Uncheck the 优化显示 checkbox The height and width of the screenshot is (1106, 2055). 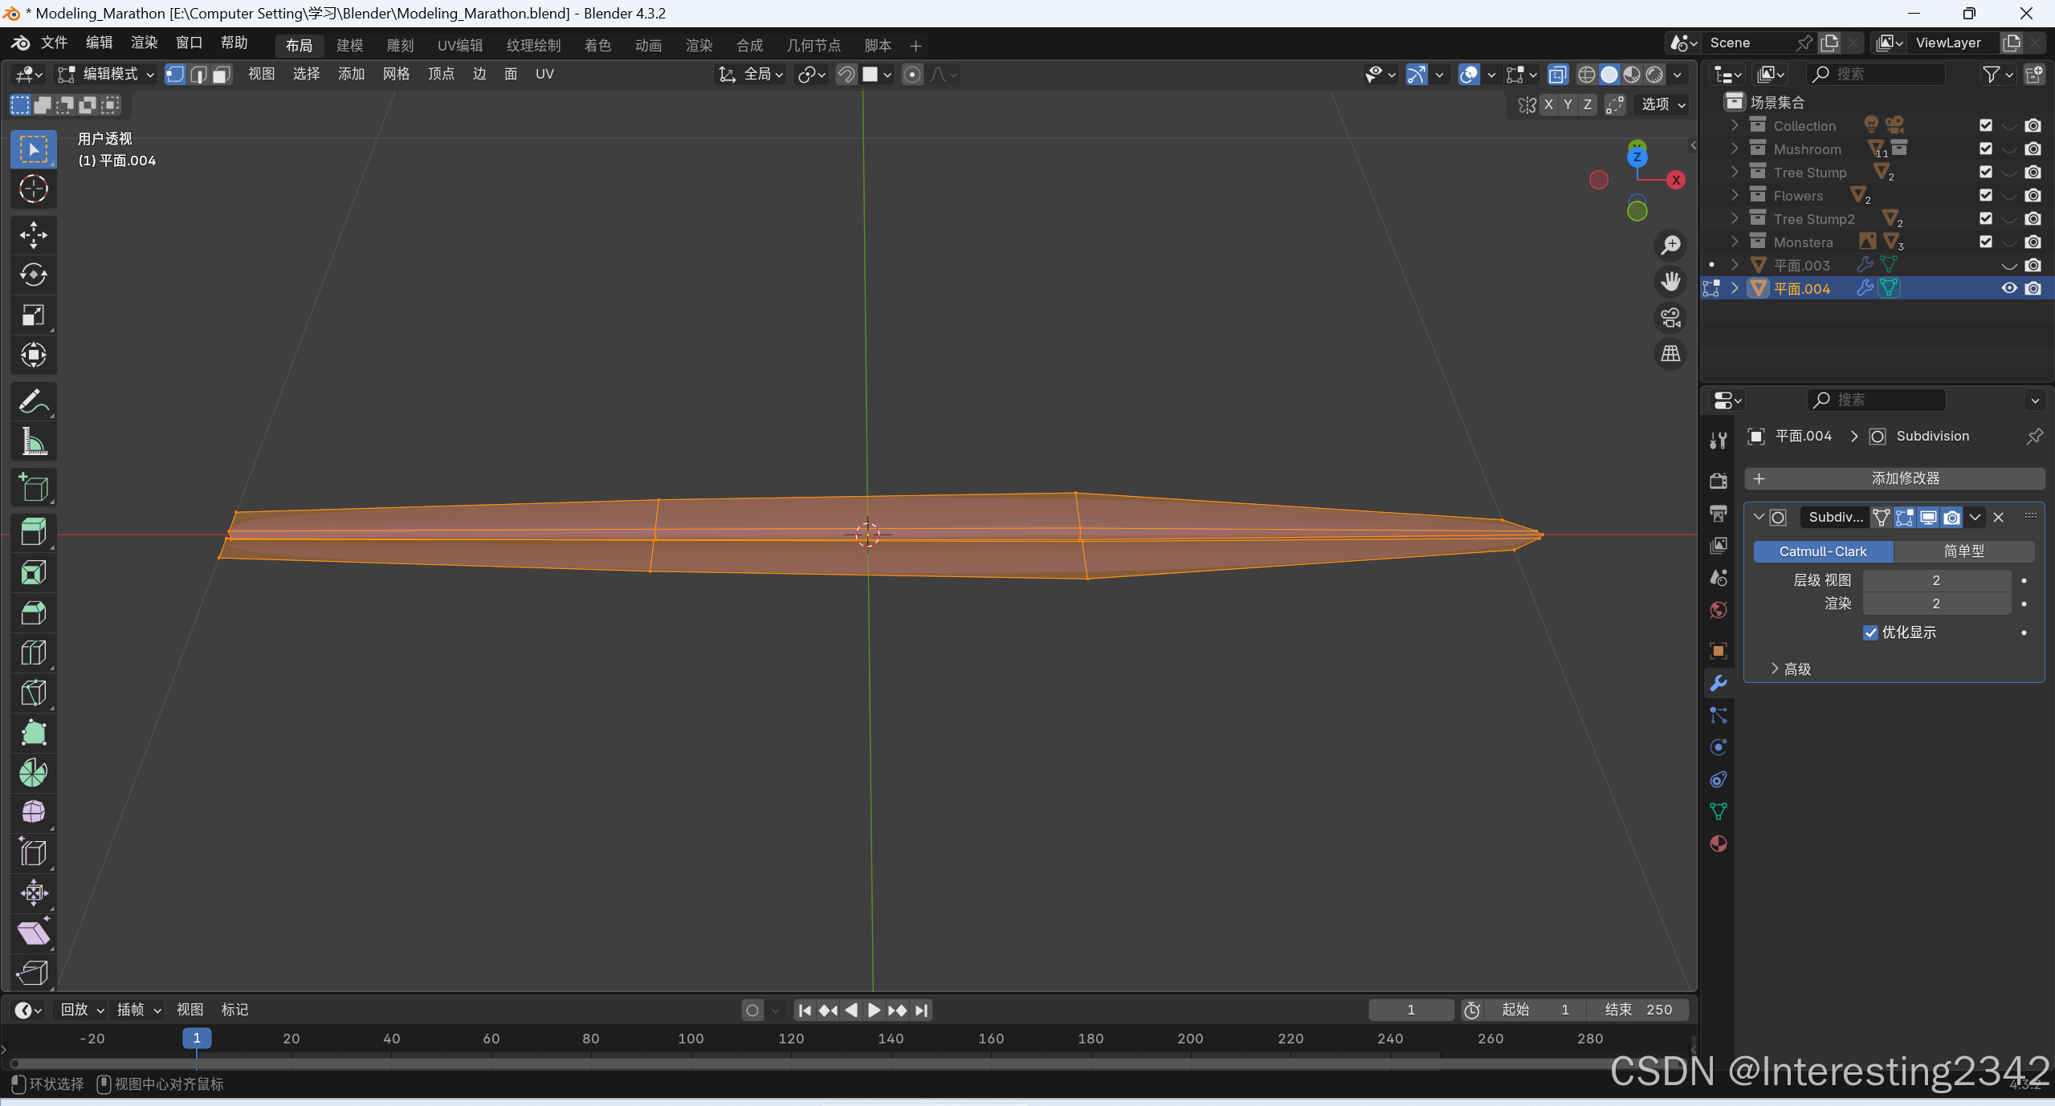coord(1870,632)
